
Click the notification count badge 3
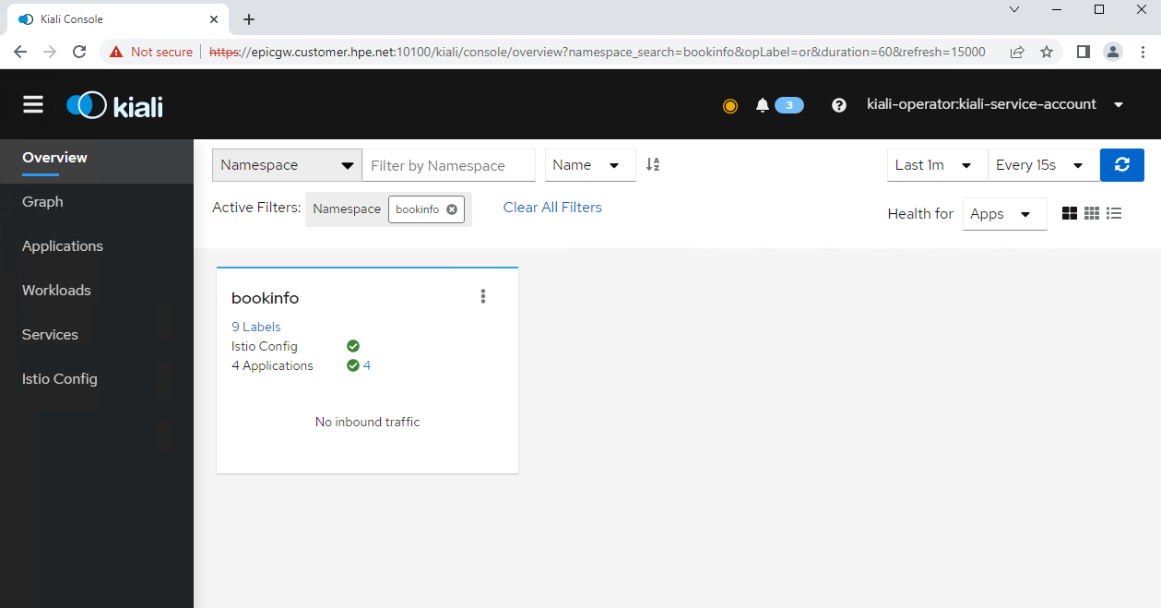(789, 105)
